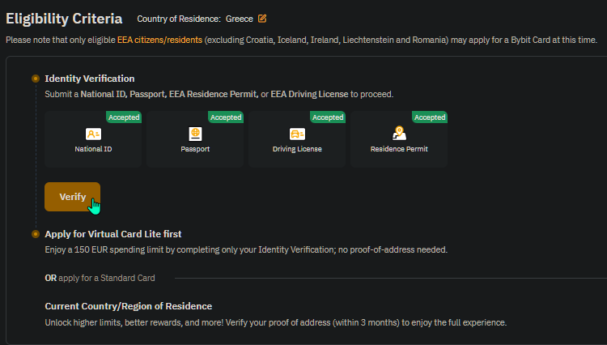Select the National ID card icon
Image resolution: width=607 pixels, height=345 pixels.
tap(93, 134)
